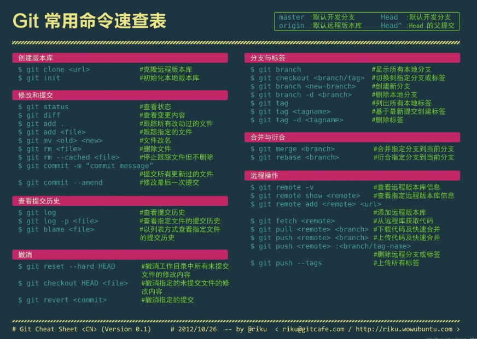Click '# Git Cheat Sheet <CN>' footer text

[55, 329]
